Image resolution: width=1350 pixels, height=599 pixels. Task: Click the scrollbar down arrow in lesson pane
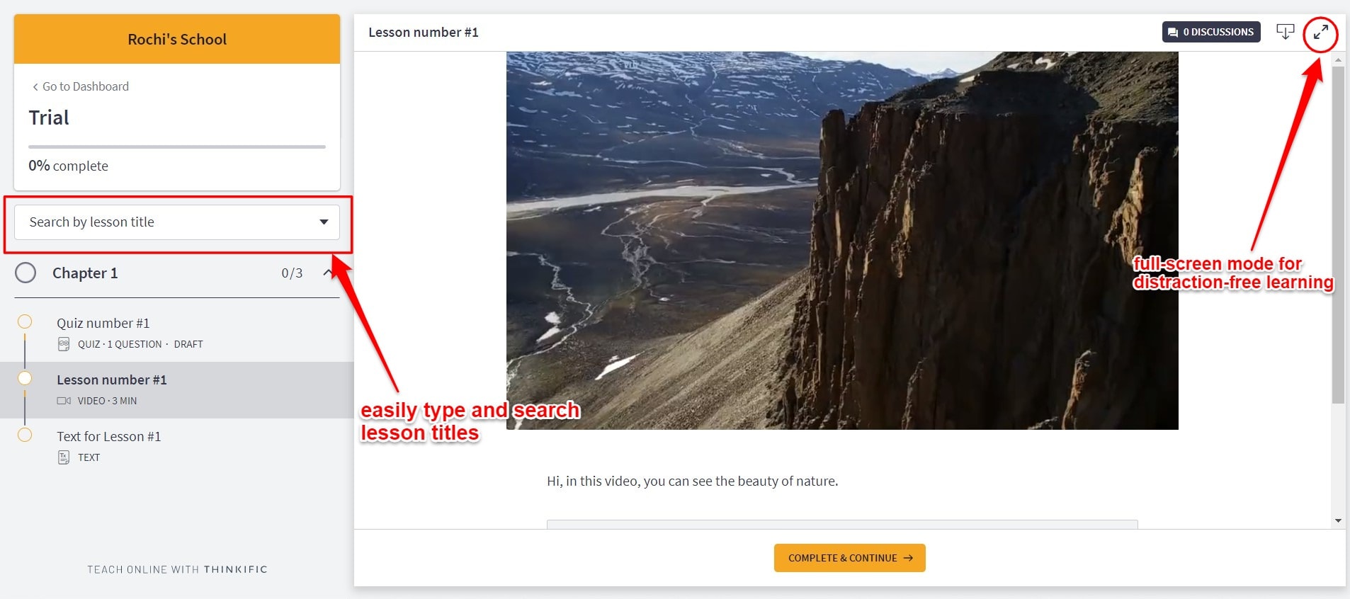pos(1338,521)
